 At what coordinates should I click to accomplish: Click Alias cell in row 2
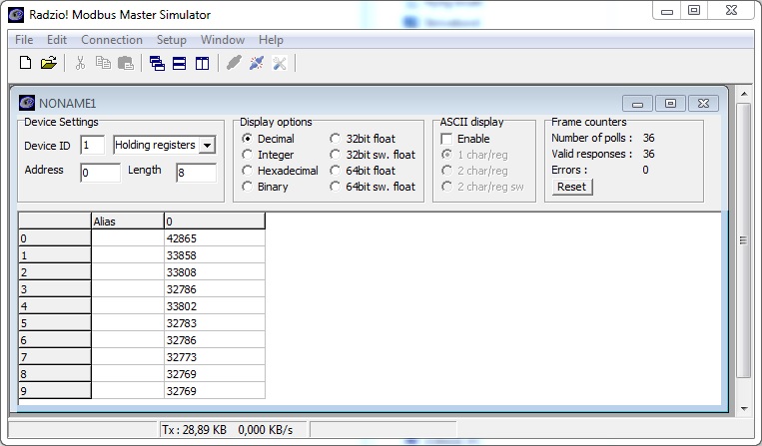click(127, 272)
